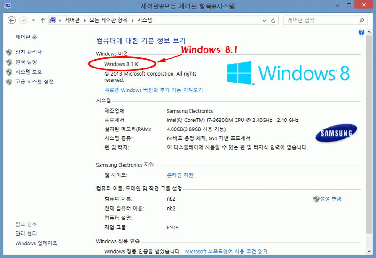376x258 pixels.
Task: Select 'Samsung Electronics' manufacturer value
Action: 190,111
